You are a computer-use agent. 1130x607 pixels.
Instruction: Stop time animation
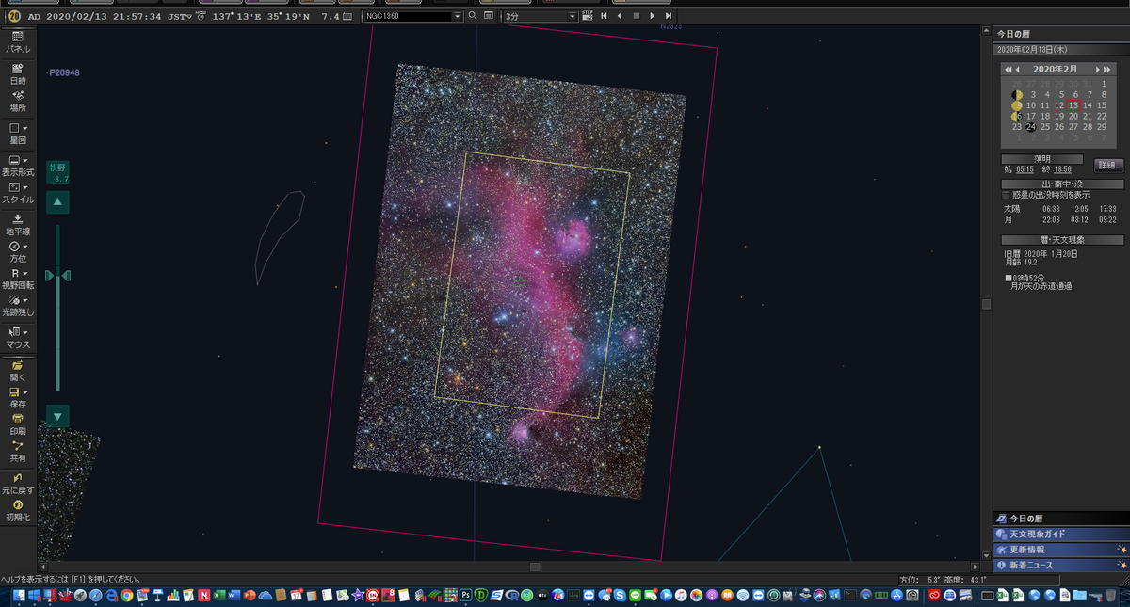(x=636, y=16)
